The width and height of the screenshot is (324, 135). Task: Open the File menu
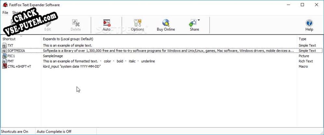[5, 13]
